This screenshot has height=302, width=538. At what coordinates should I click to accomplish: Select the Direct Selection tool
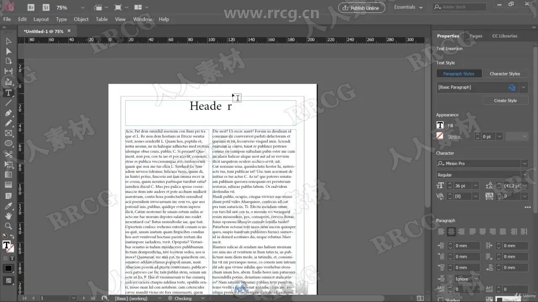(x=8, y=51)
